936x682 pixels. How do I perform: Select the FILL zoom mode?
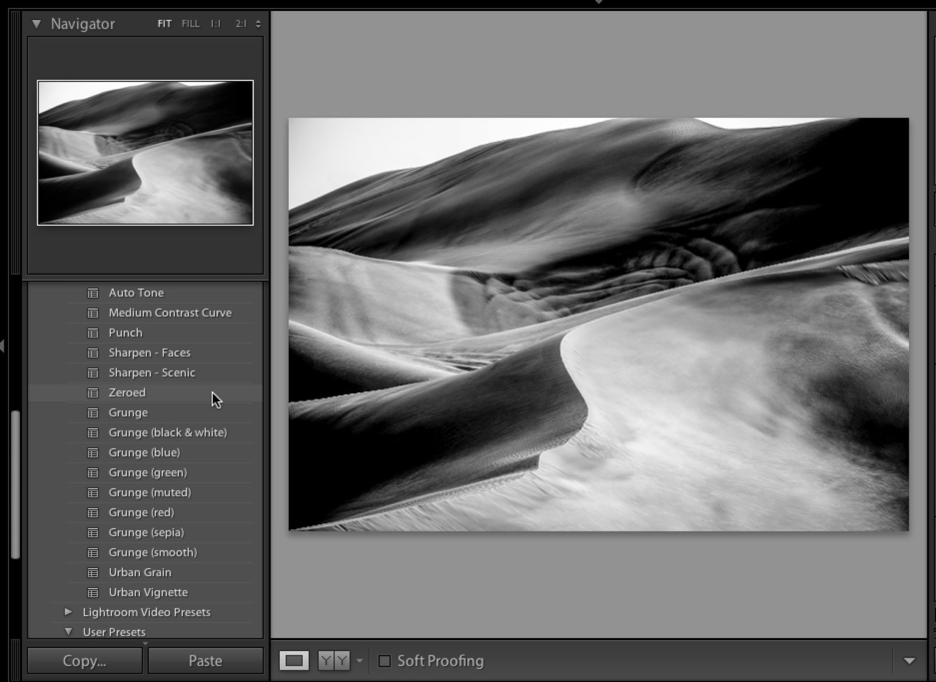[190, 23]
